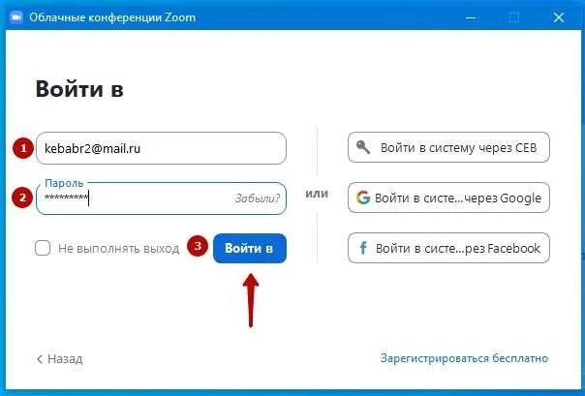Click the Google "G" logo icon
This screenshot has width=585, height=396.
click(x=363, y=198)
